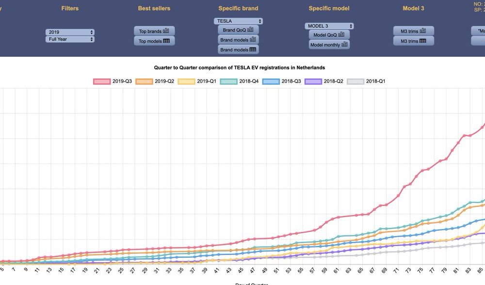Toggle the 2018-Q1 legend swatch

(x=356, y=81)
